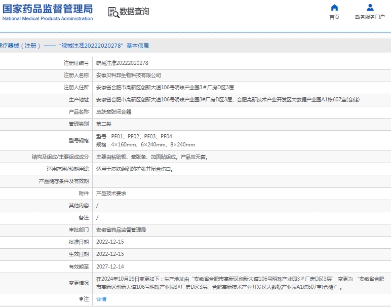Click the 审批部门 label
The image size is (391, 307).
(79, 230)
